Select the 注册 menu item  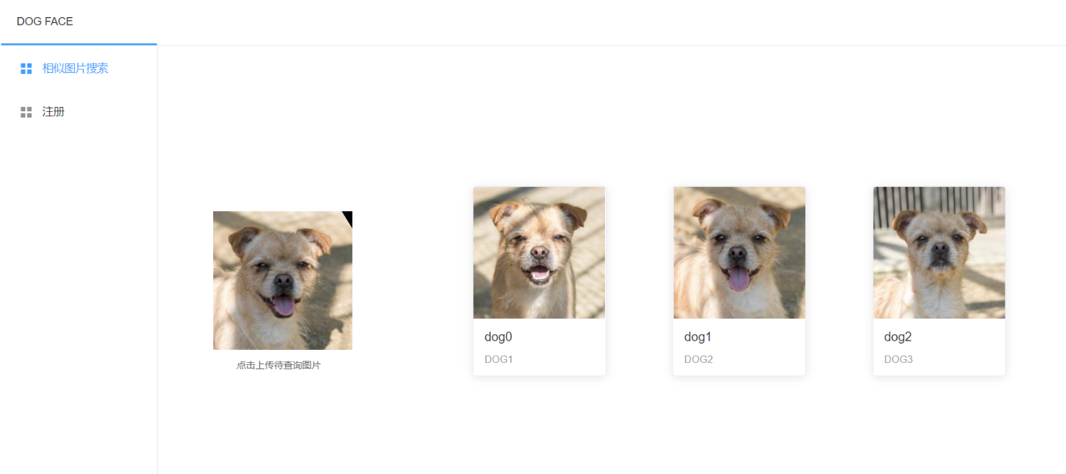pos(78,112)
